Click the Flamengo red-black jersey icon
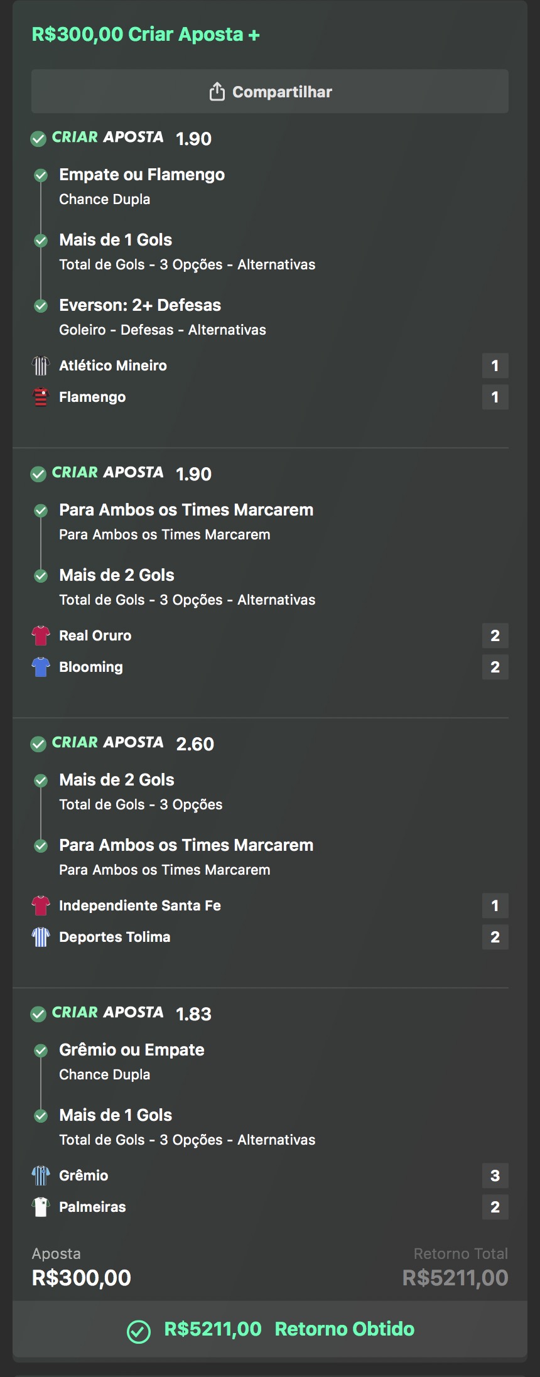This screenshot has width=540, height=1377. 41,397
